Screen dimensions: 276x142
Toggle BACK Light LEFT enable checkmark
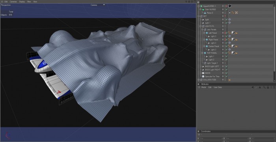(x=227, y=66)
